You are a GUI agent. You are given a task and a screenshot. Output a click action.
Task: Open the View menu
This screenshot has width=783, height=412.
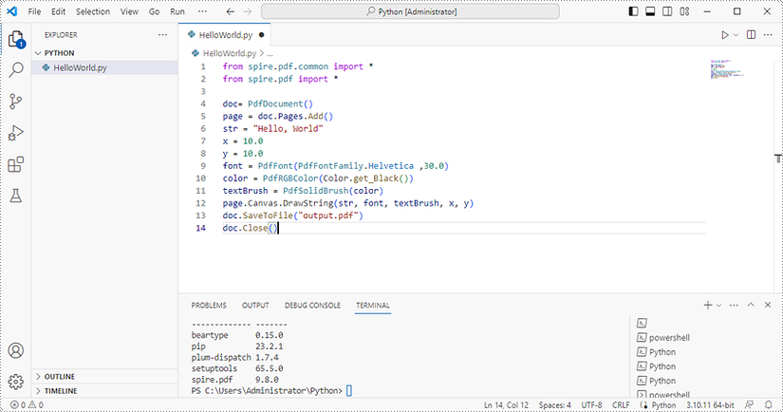pos(129,11)
